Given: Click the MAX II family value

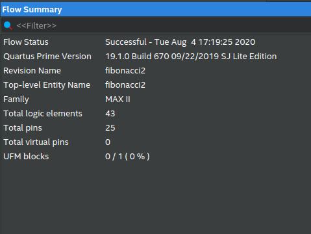Looking at the screenshot, I should [x=118, y=99].
